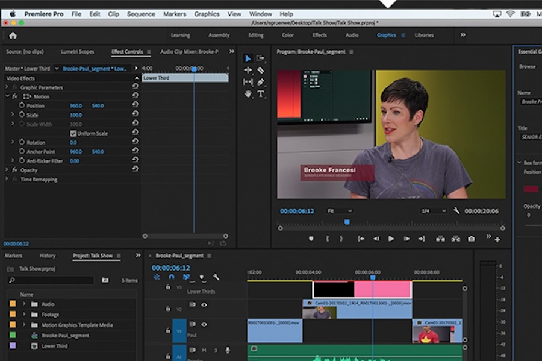Expand the Opacity effect
The height and width of the screenshot is (361, 542).
(x=7, y=170)
